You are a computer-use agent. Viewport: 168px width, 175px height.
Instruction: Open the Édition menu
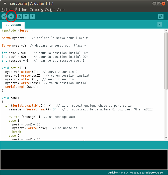21,10
